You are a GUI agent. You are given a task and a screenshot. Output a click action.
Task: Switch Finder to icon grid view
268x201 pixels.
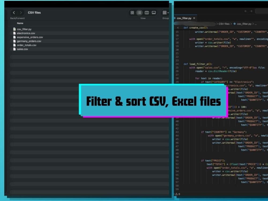132,13
